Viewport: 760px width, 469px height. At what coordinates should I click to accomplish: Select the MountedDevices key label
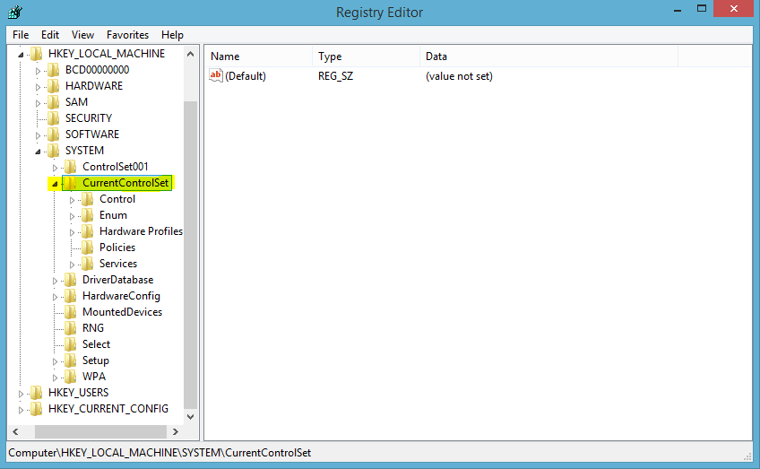122,312
